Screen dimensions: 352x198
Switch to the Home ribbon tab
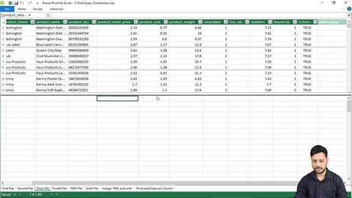coord(22,9)
